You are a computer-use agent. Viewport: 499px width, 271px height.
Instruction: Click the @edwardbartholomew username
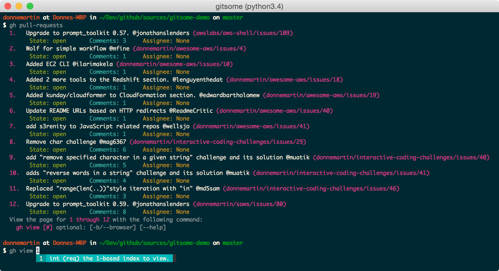coord(229,95)
